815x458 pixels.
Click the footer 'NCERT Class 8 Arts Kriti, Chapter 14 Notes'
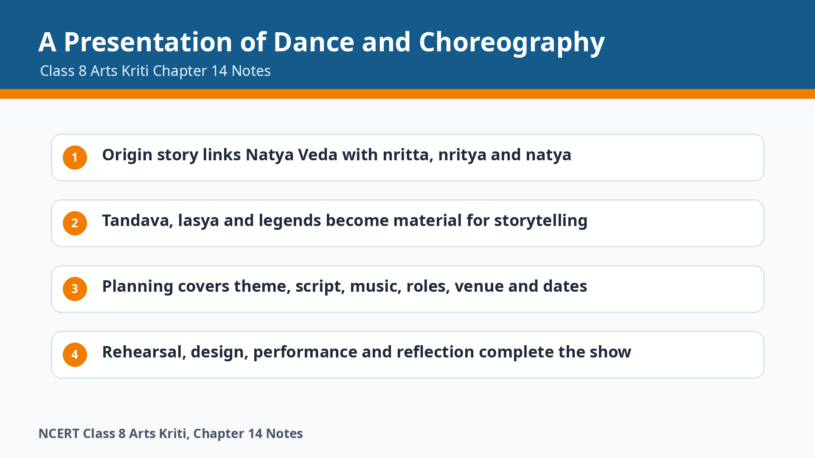tap(171, 433)
